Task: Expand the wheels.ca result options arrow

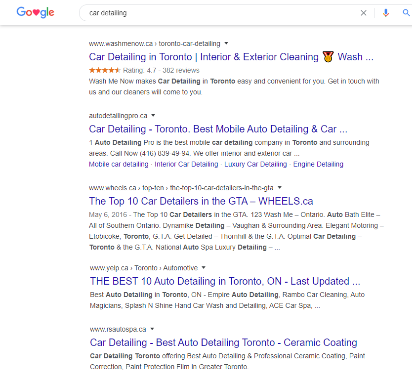Action: coord(279,188)
